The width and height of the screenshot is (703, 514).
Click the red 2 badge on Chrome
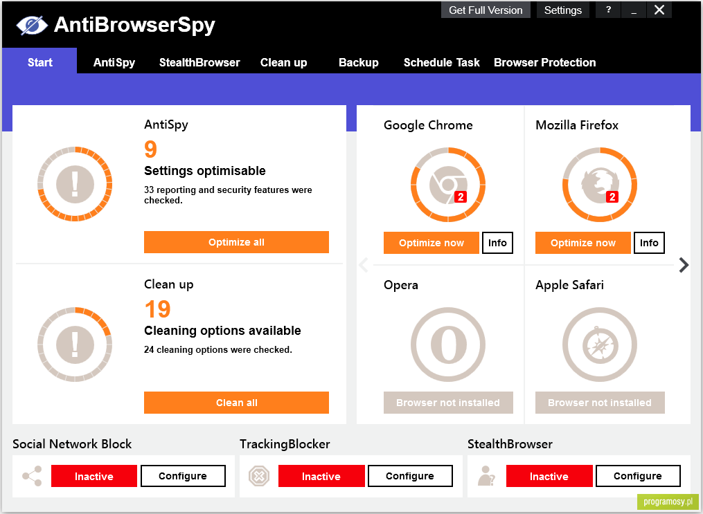(461, 196)
